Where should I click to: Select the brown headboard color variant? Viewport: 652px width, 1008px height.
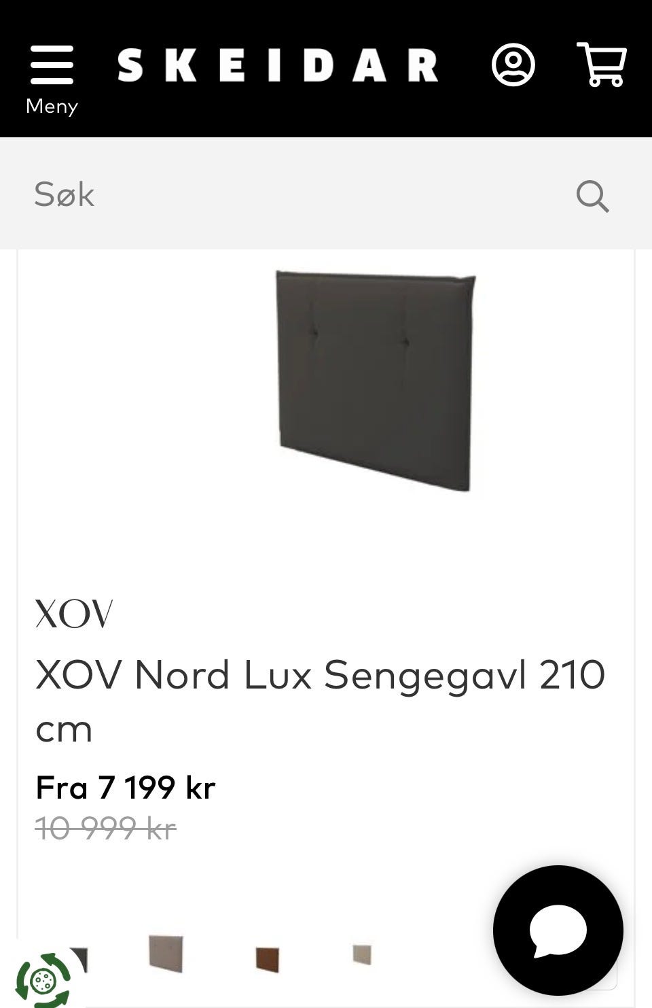point(268,959)
